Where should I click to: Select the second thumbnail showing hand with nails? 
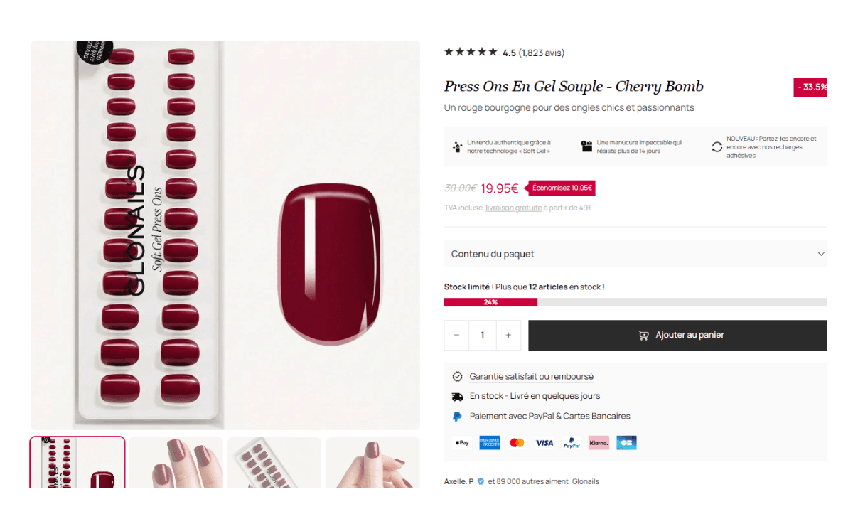coord(176,462)
